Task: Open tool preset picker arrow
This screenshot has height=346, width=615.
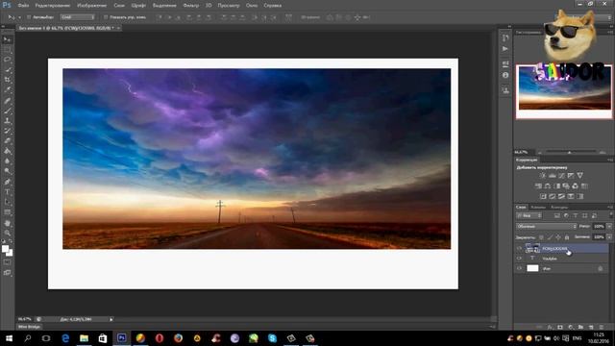Action: (19, 17)
